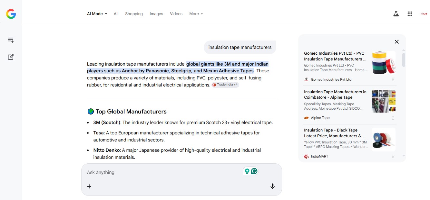Open the account profile avatar
This screenshot has height=200, width=430.
click(x=424, y=14)
